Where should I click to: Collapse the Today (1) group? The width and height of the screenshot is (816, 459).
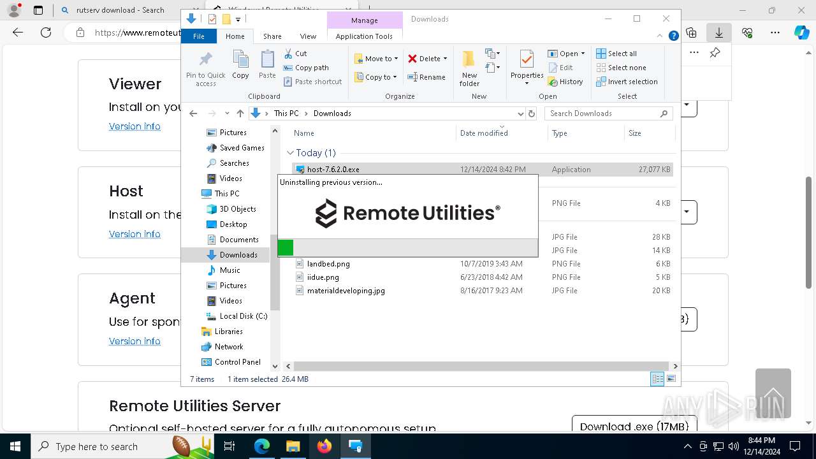click(290, 153)
